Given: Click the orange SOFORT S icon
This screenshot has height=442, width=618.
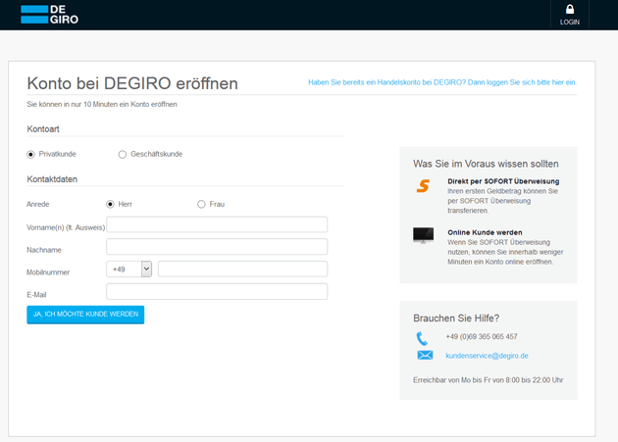Looking at the screenshot, I should tap(423, 185).
